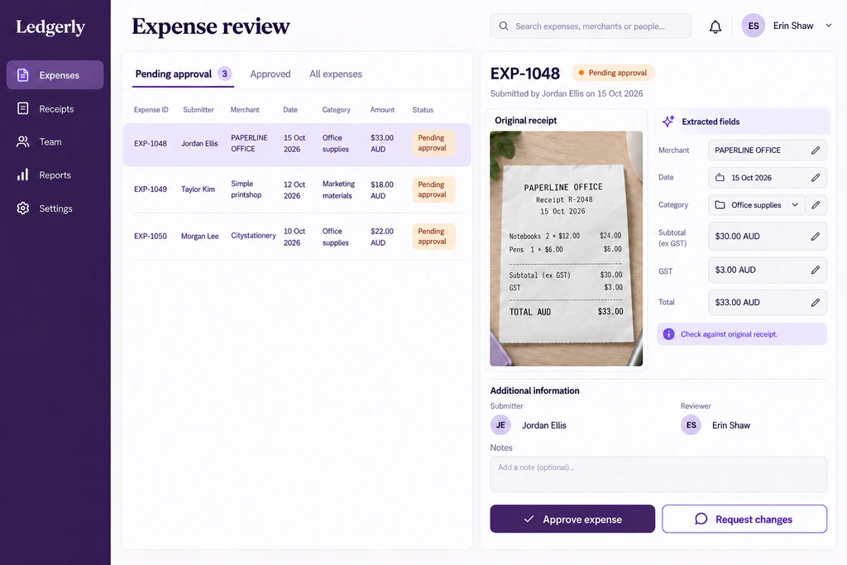847x565 pixels.
Task: Edit the Category field with pencil icon
Action: (816, 204)
